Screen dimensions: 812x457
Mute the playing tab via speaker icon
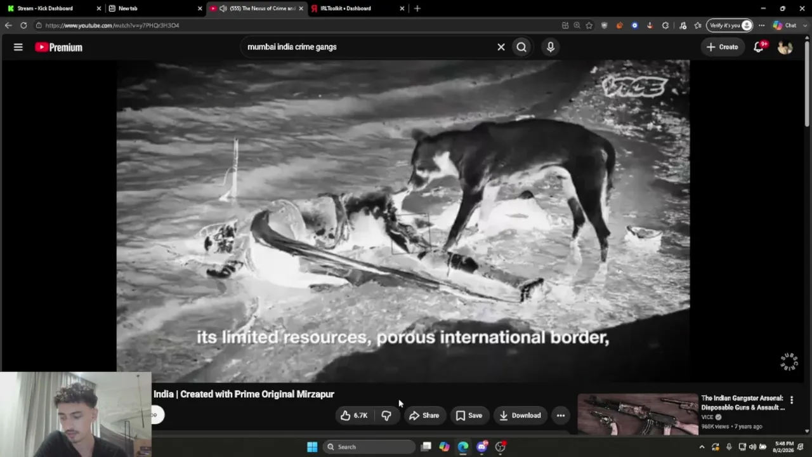point(223,8)
